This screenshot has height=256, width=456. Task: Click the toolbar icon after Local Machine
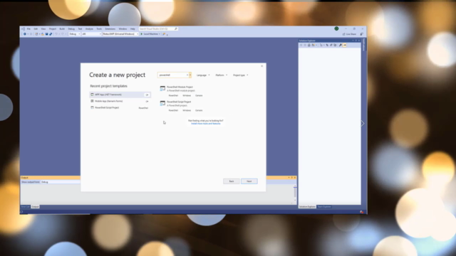[164, 34]
